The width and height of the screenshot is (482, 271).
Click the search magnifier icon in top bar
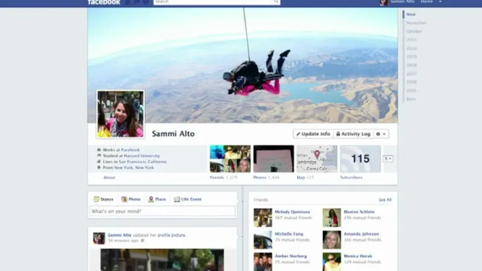tap(276, 2)
